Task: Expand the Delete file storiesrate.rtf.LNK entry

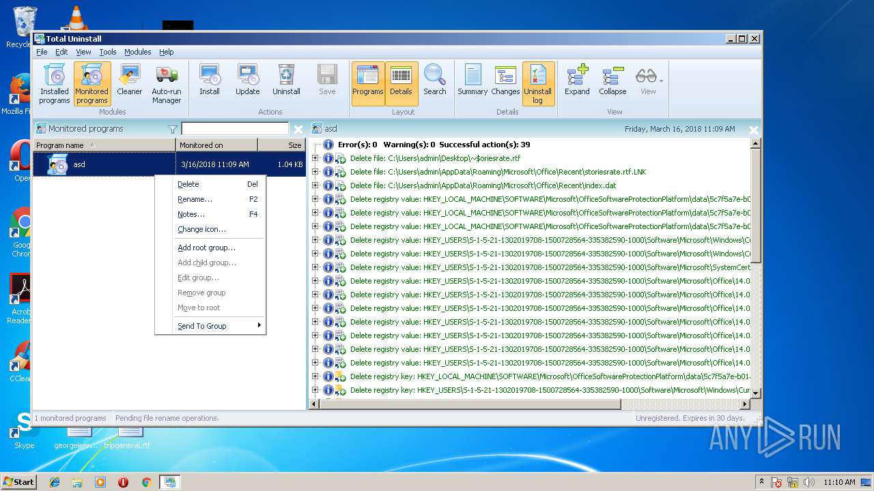Action: coord(315,172)
